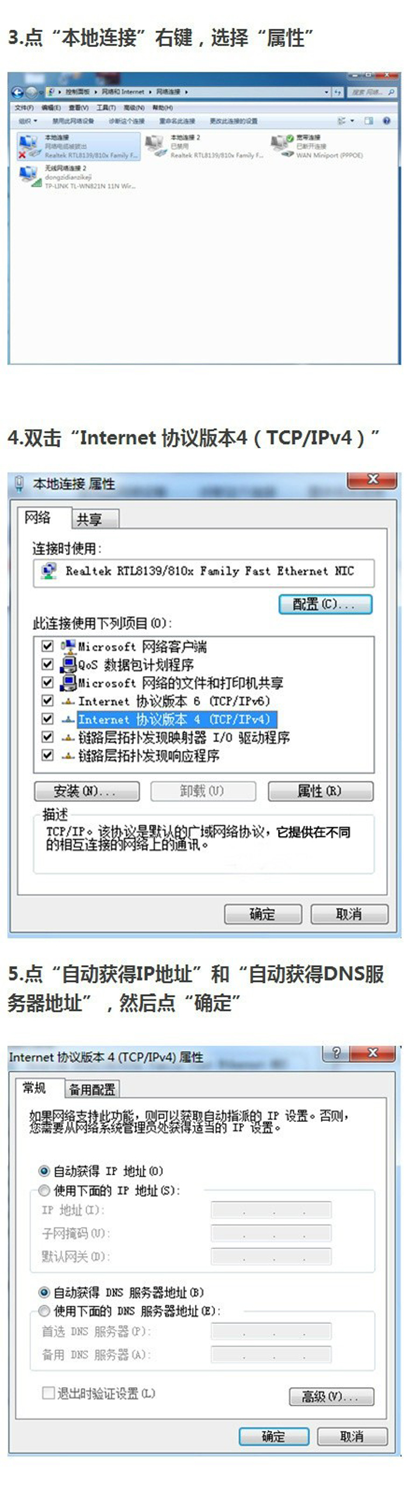Click the blue help question mark icon

tap(386, 121)
